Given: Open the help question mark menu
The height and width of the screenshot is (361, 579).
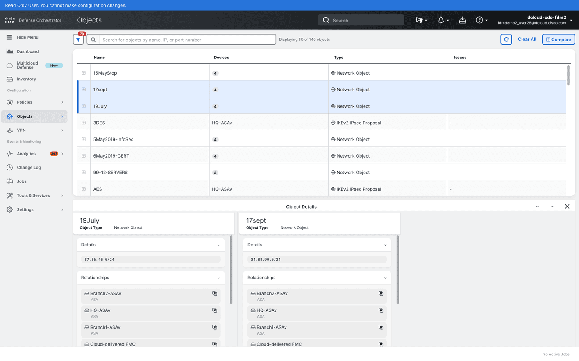Looking at the screenshot, I should tap(482, 20).
